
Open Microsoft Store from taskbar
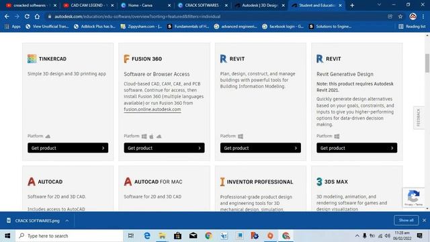click(x=177, y=236)
